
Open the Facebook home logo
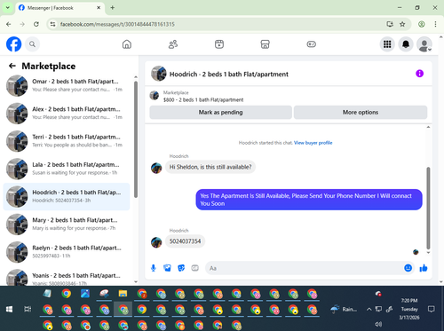pyautogui.click(x=14, y=44)
